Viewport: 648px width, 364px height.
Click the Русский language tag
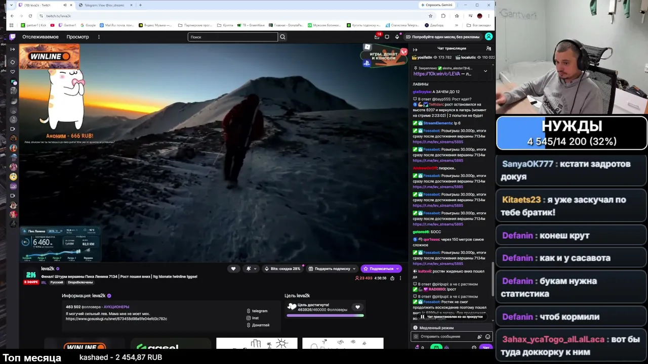[x=56, y=283]
